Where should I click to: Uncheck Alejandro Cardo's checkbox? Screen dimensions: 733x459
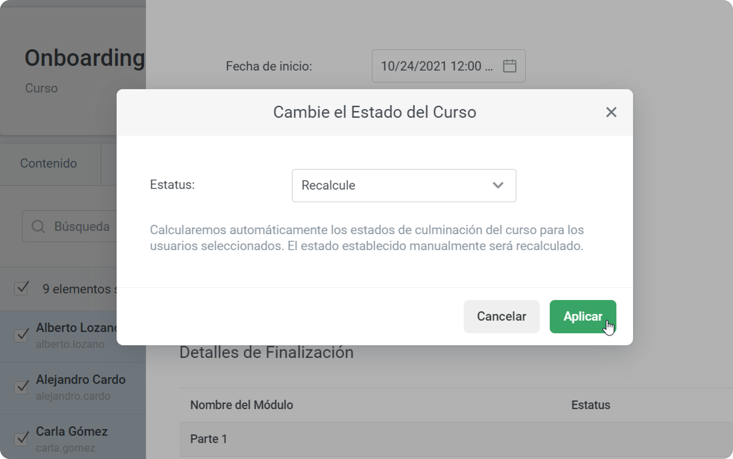(x=21, y=387)
